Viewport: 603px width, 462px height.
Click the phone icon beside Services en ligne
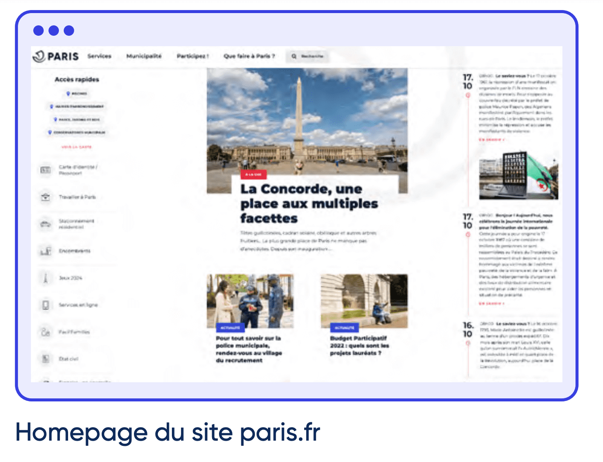point(45,305)
